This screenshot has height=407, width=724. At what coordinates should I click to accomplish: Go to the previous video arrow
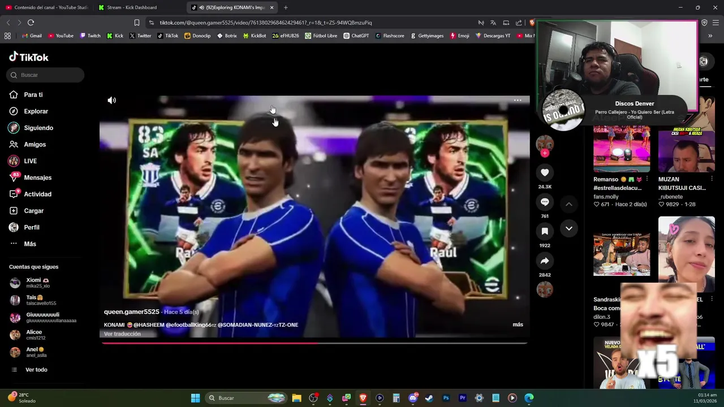point(569,203)
